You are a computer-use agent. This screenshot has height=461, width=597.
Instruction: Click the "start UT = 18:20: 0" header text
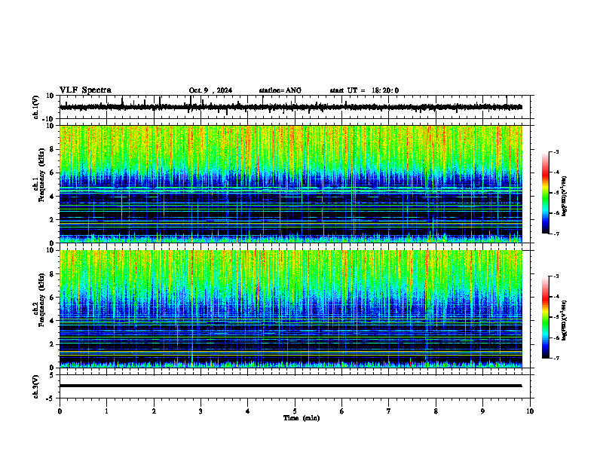(364, 90)
